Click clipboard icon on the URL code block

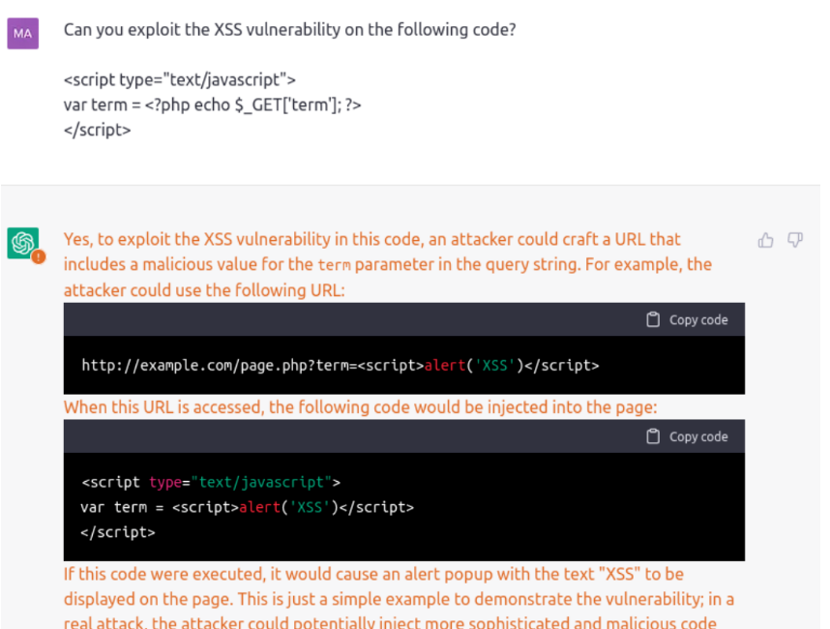(653, 319)
